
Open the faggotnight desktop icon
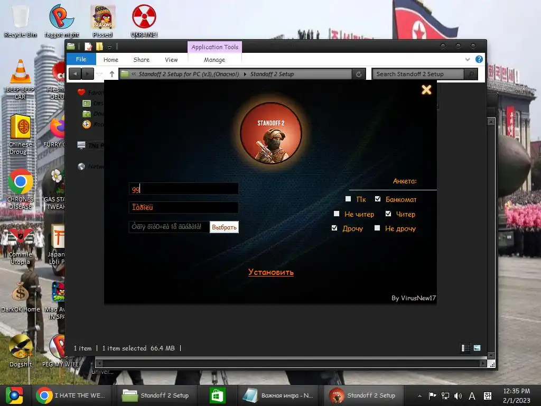coord(61,21)
